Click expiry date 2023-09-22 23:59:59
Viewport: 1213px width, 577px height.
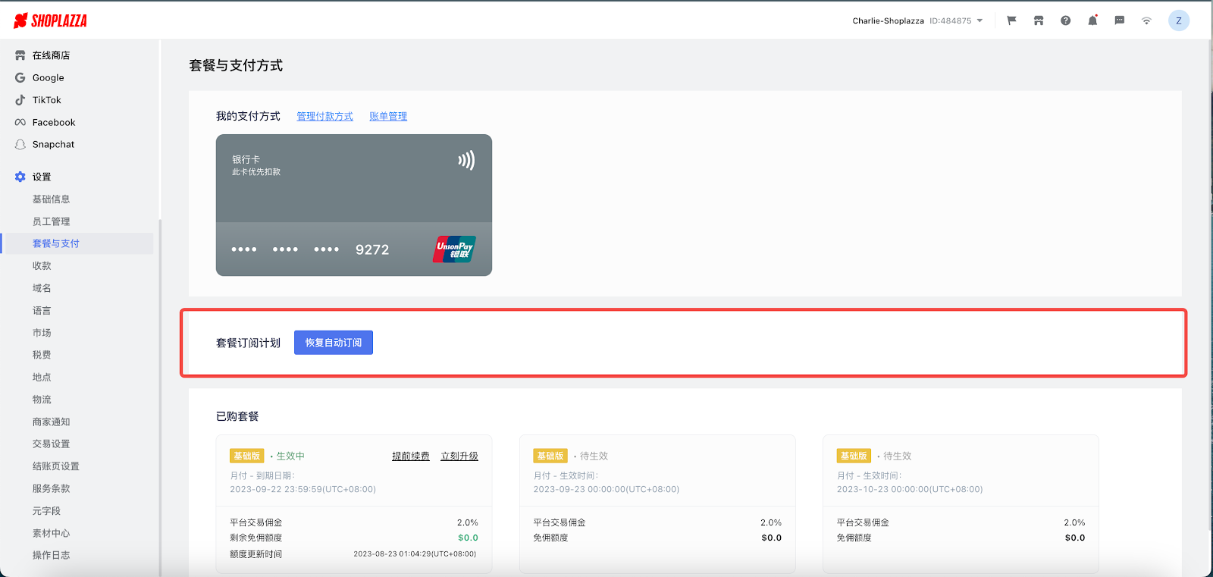point(302,490)
